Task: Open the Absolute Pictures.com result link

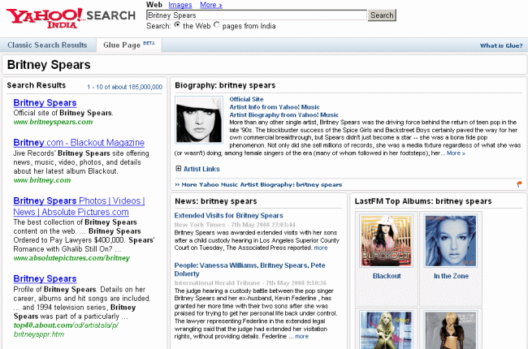Action: (x=79, y=206)
